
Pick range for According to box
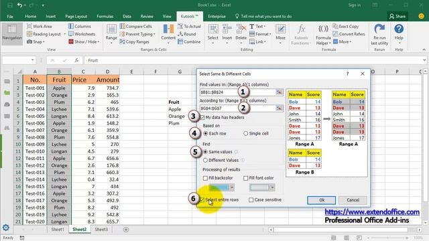[x=279, y=108]
